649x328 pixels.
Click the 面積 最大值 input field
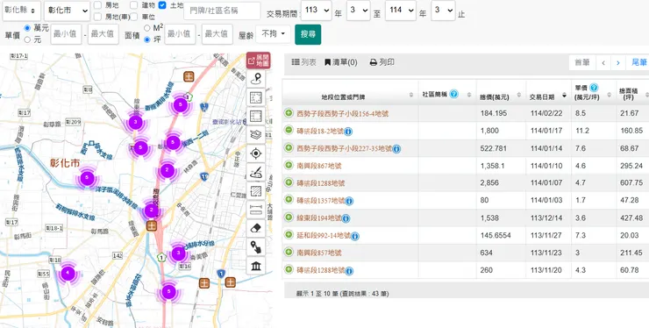tap(218, 34)
